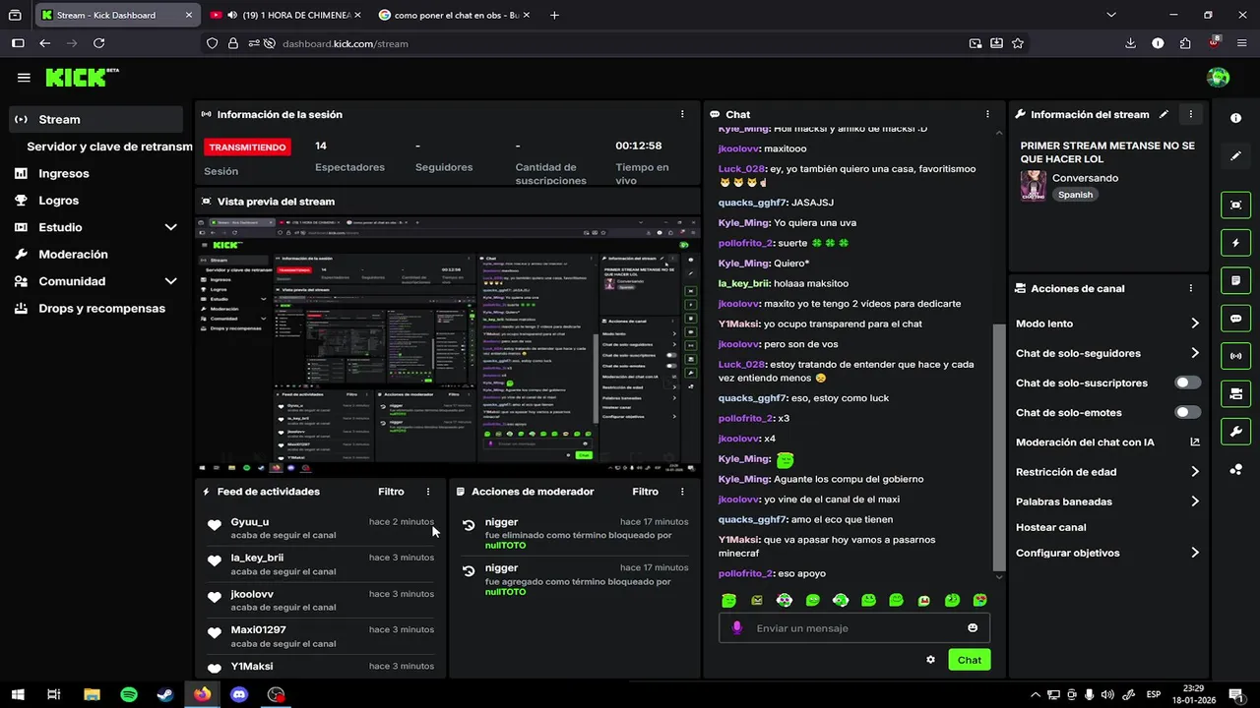
Task: Click the purple microphone icon
Action: [737, 628]
